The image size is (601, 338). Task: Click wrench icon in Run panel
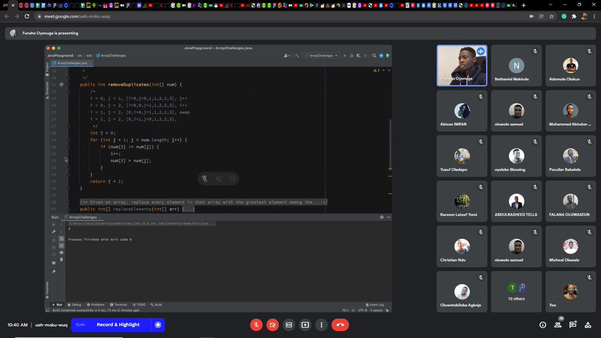click(54, 231)
